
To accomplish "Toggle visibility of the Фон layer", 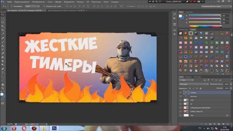I will click(x=181, y=115).
